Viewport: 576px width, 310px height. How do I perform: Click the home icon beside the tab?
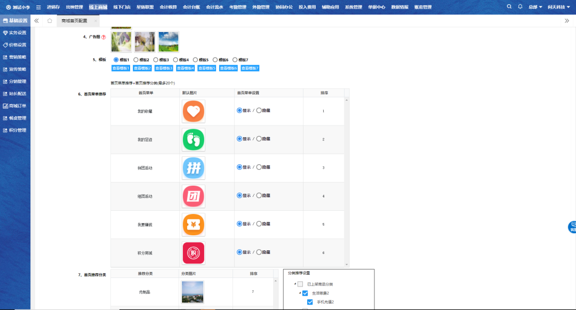coord(50,21)
